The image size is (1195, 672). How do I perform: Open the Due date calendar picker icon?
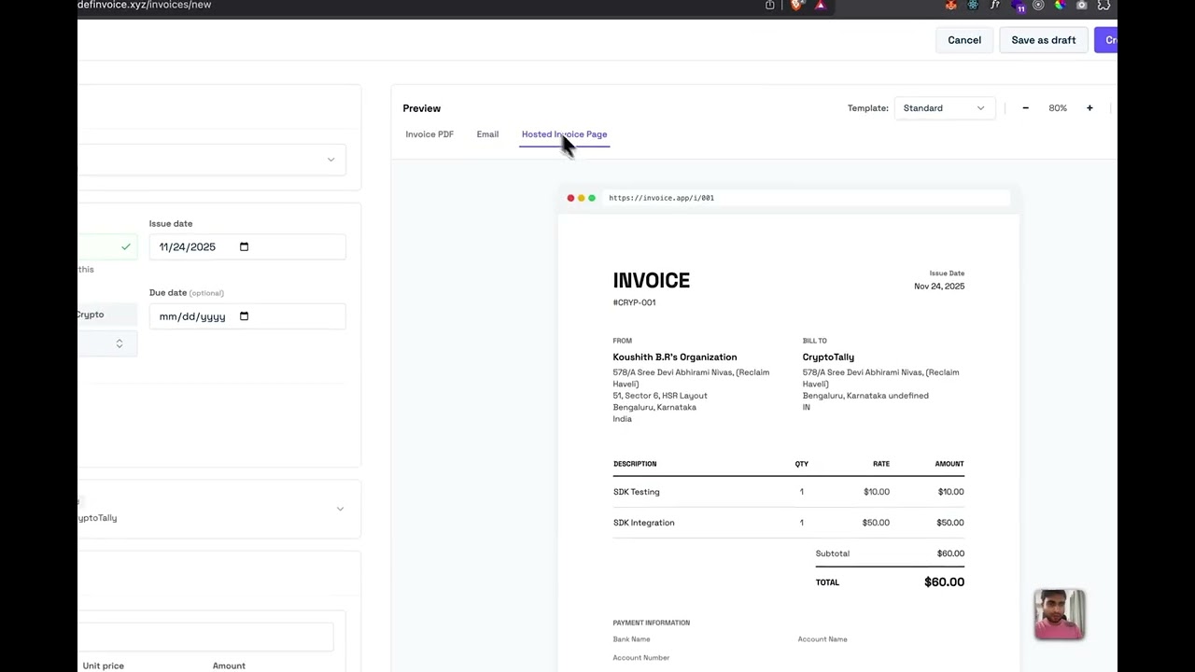click(245, 316)
